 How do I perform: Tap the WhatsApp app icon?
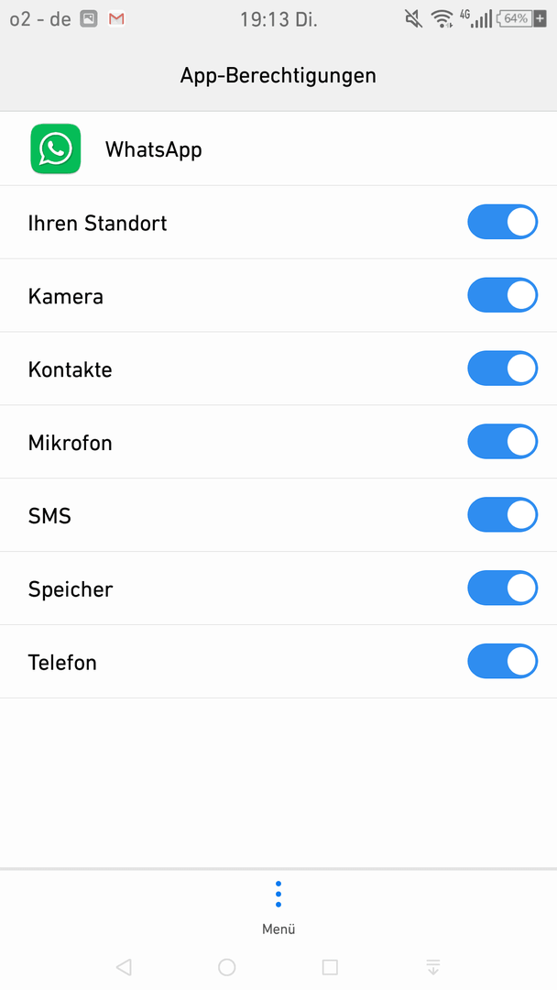click(56, 149)
